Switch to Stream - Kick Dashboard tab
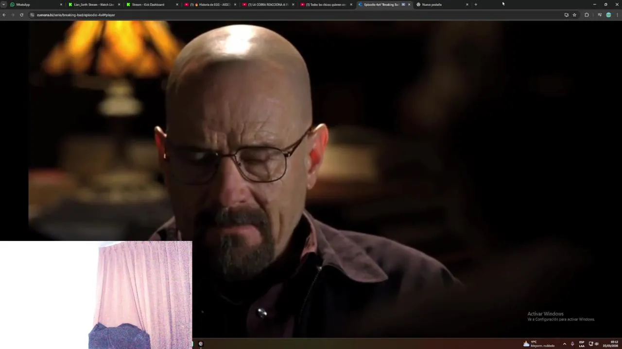622x349 pixels. point(152,4)
